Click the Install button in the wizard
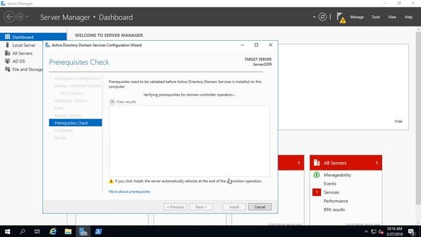This screenshot has height=237, width=421. 234,207
